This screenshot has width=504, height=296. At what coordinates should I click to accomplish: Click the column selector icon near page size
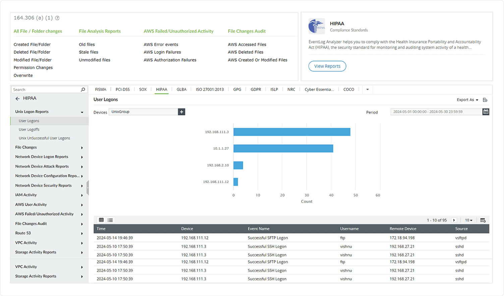pos(483,220)
